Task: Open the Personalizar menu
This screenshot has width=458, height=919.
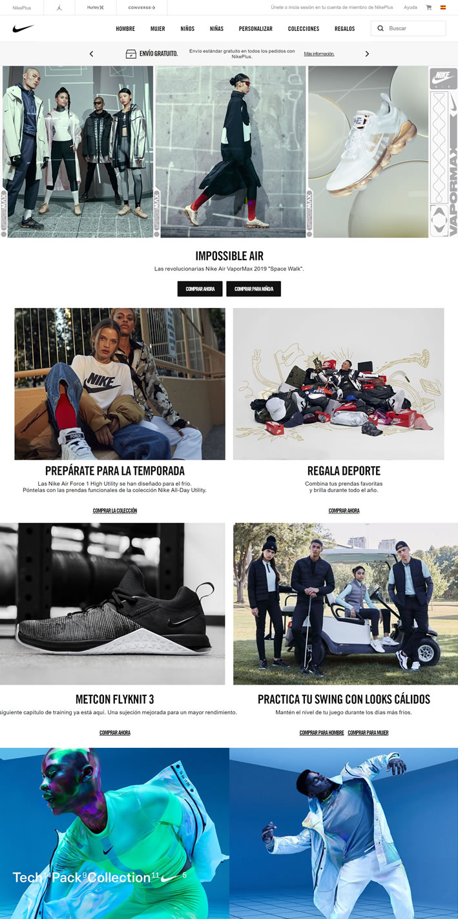Action: 256,29
